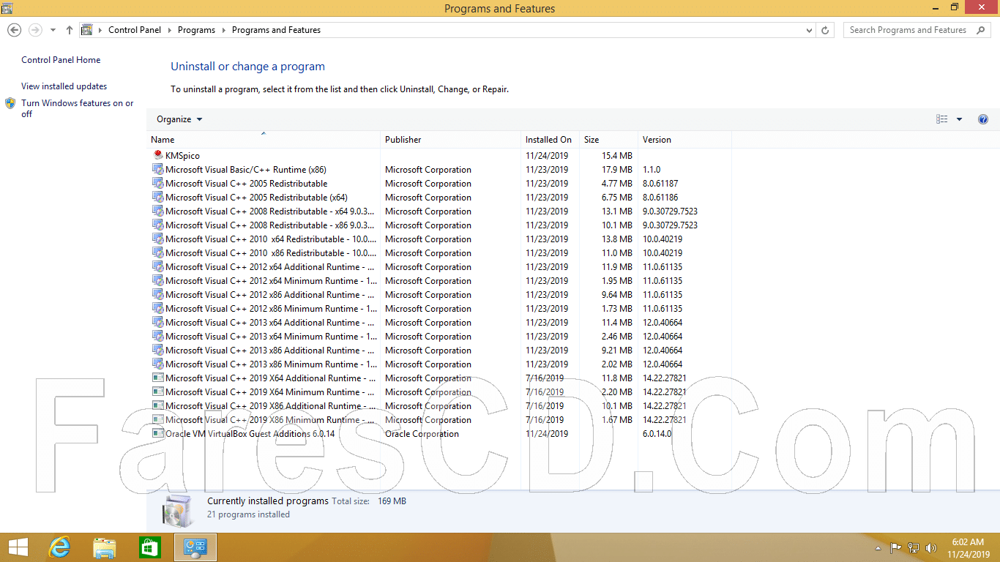Open the recent locations dropdown arrow
Image resolution: width=1000 pixels, height=562 pixels.
pyautogui.click(x=53, y=30)
